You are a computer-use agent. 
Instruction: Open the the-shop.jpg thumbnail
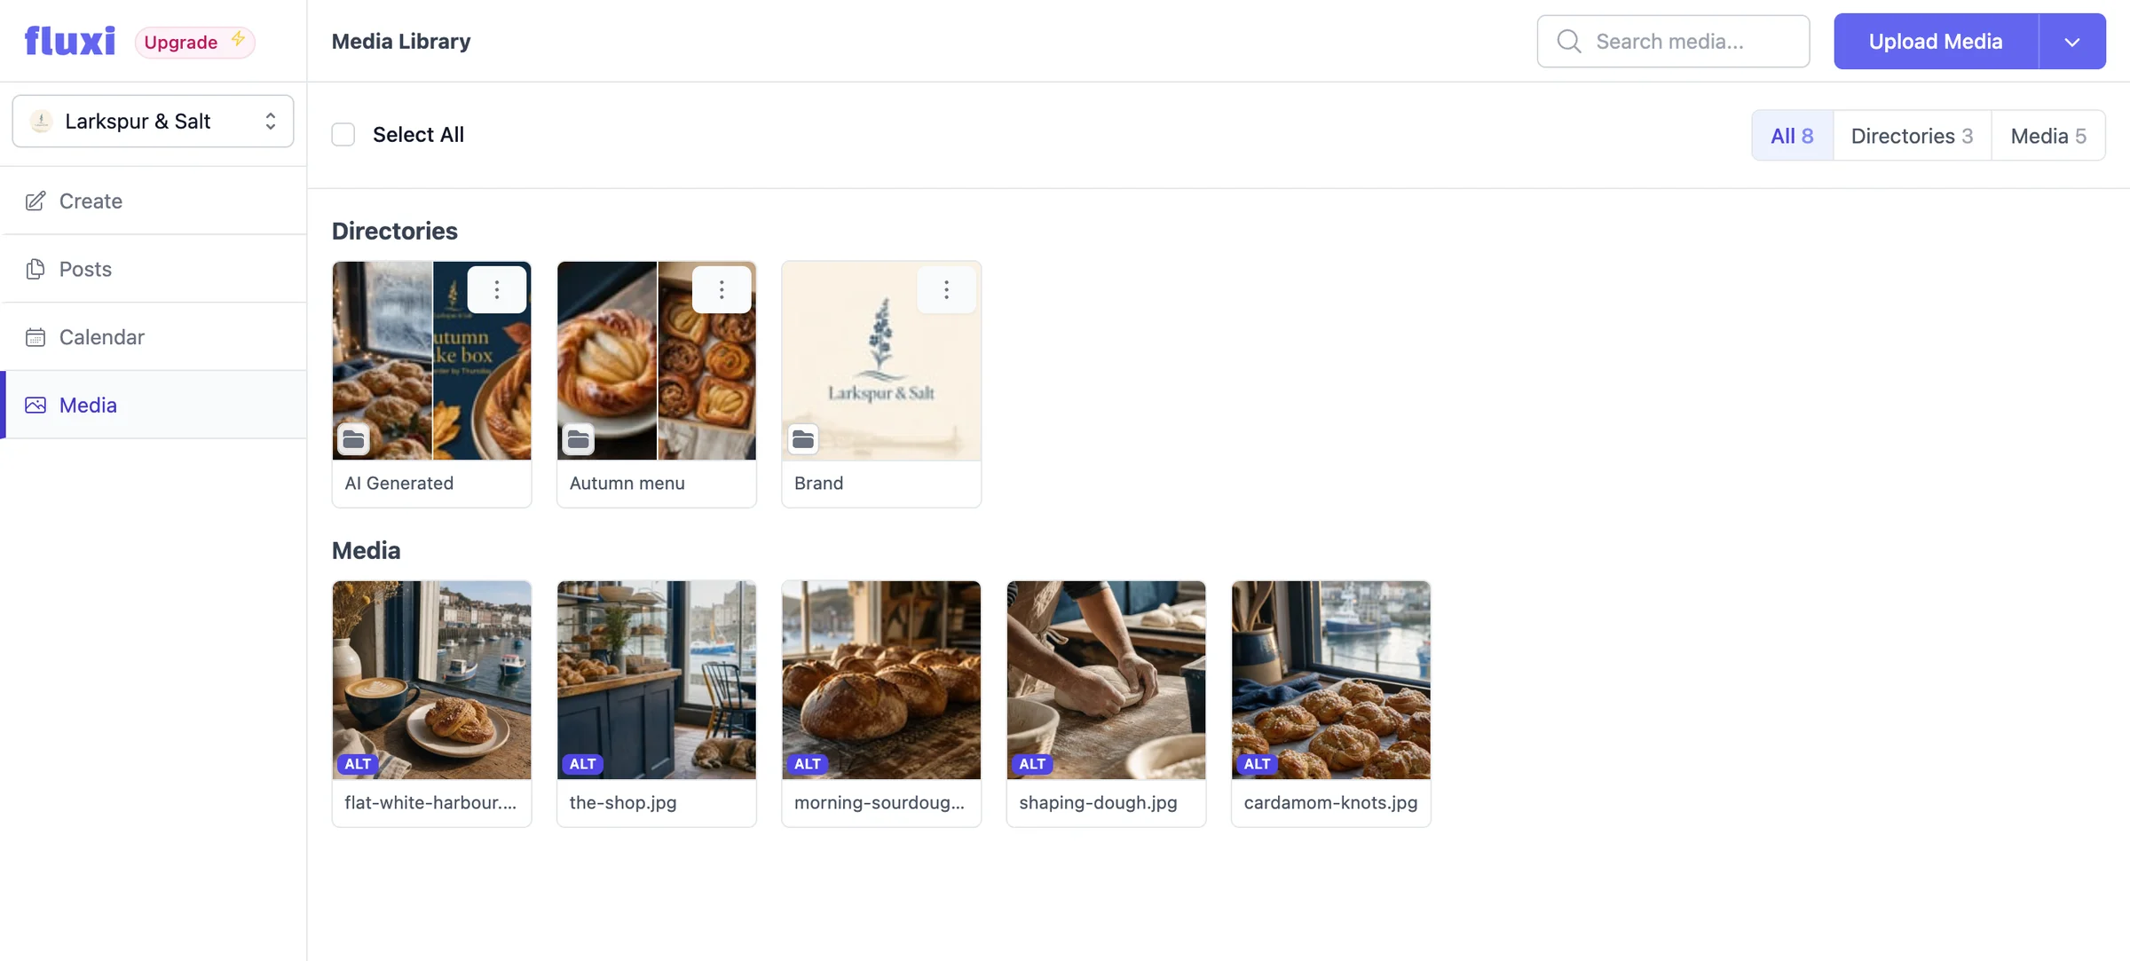(657, 680)
